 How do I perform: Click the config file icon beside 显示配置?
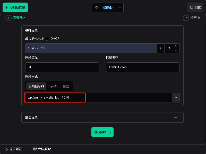(x=6, y=149)
